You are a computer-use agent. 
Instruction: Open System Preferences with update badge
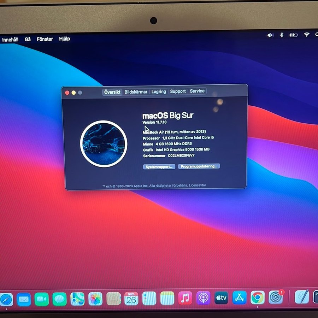pyautogui.click(x=276, y=297)
